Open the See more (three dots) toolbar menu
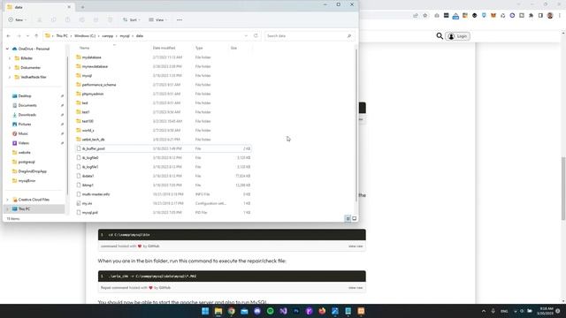Screen dimensions: 566x318 pos(180,19)
